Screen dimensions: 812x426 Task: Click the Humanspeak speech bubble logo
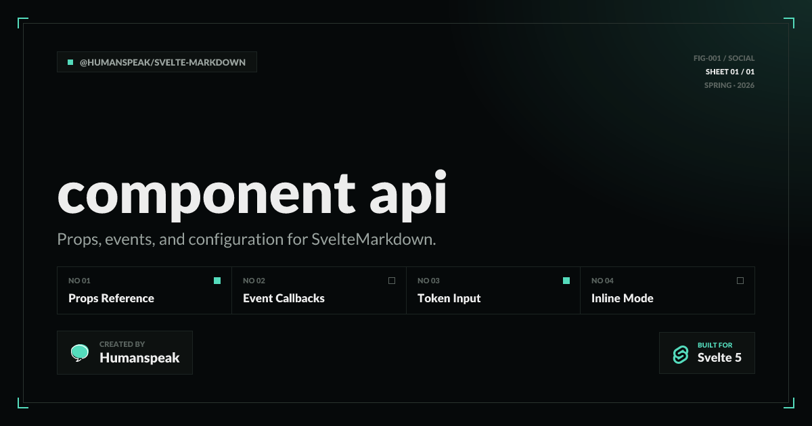click(80, 353)
